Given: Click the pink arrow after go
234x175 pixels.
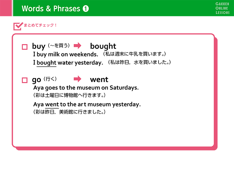Looking at the screenshot, I should 77,79.
